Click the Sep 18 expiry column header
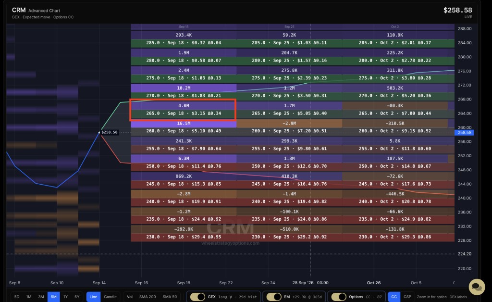This screenshot has width=492, height=302. [x=184, y=26]
